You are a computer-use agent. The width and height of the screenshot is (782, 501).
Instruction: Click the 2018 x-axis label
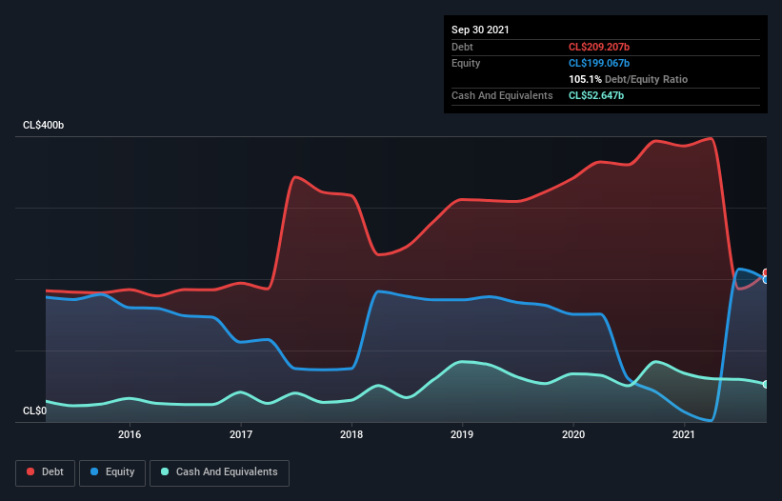tap(351, 434)
